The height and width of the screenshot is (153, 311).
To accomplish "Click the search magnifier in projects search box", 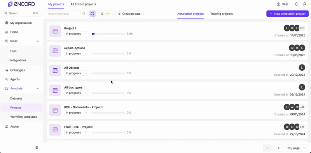I will click(x=84, y=14).
